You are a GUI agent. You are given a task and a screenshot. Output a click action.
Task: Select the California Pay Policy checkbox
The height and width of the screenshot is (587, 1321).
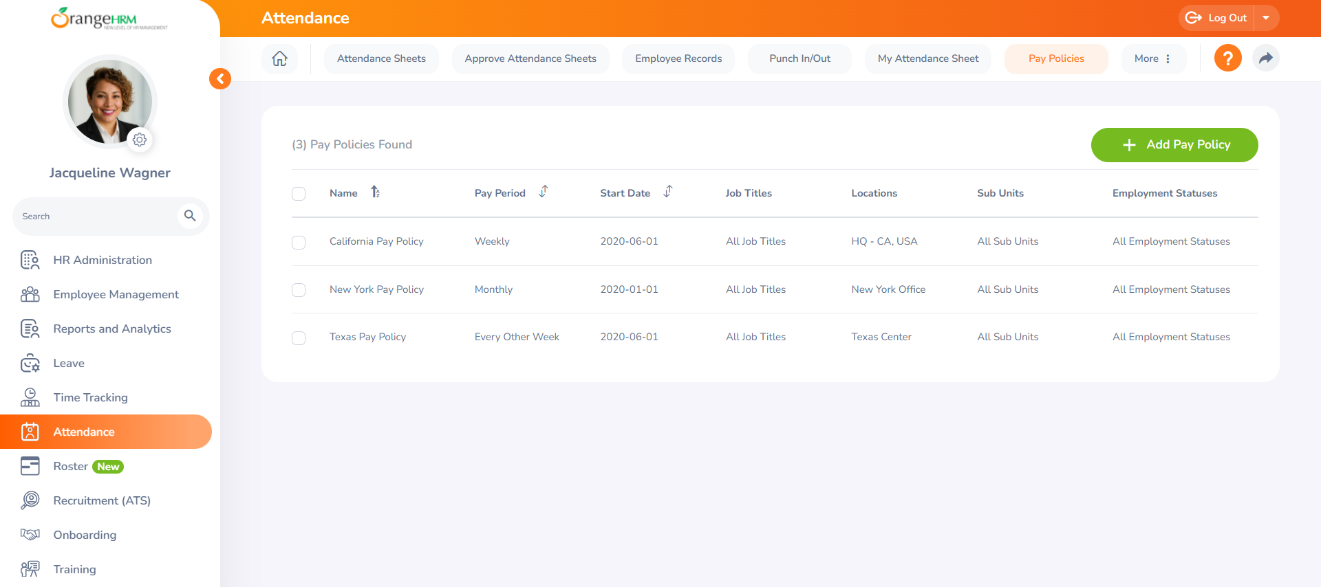(x=299, y=243)
